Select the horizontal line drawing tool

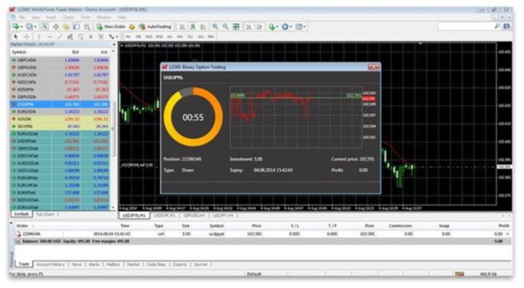[50, 36]
